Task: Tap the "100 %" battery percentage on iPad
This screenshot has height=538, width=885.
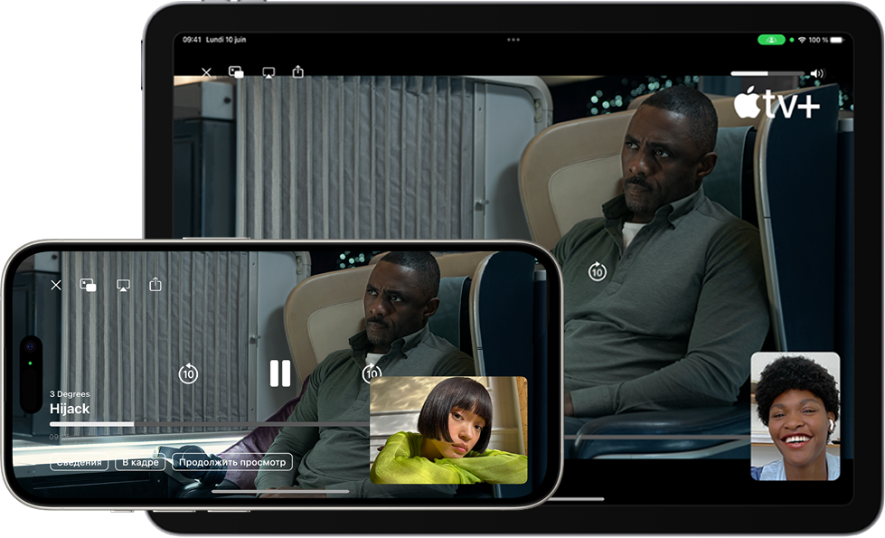Action: [x=818, y=40]
